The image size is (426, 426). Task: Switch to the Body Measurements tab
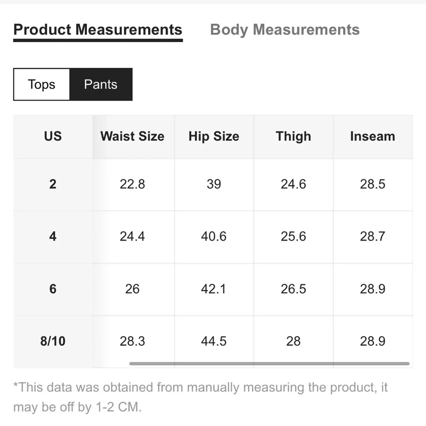coord(285,30)
